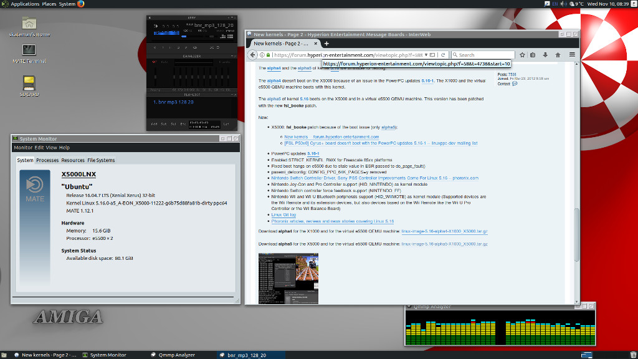The height and width of the screenshot is (359, 638).
Task: Toggle equalizer Auto button in Qmmp
Action: point(164,62)
